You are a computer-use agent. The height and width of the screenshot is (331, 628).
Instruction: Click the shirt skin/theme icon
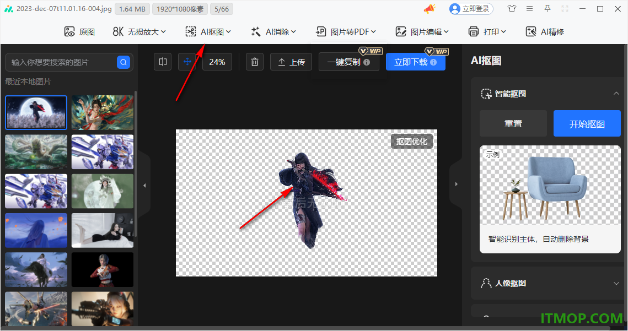512,8
